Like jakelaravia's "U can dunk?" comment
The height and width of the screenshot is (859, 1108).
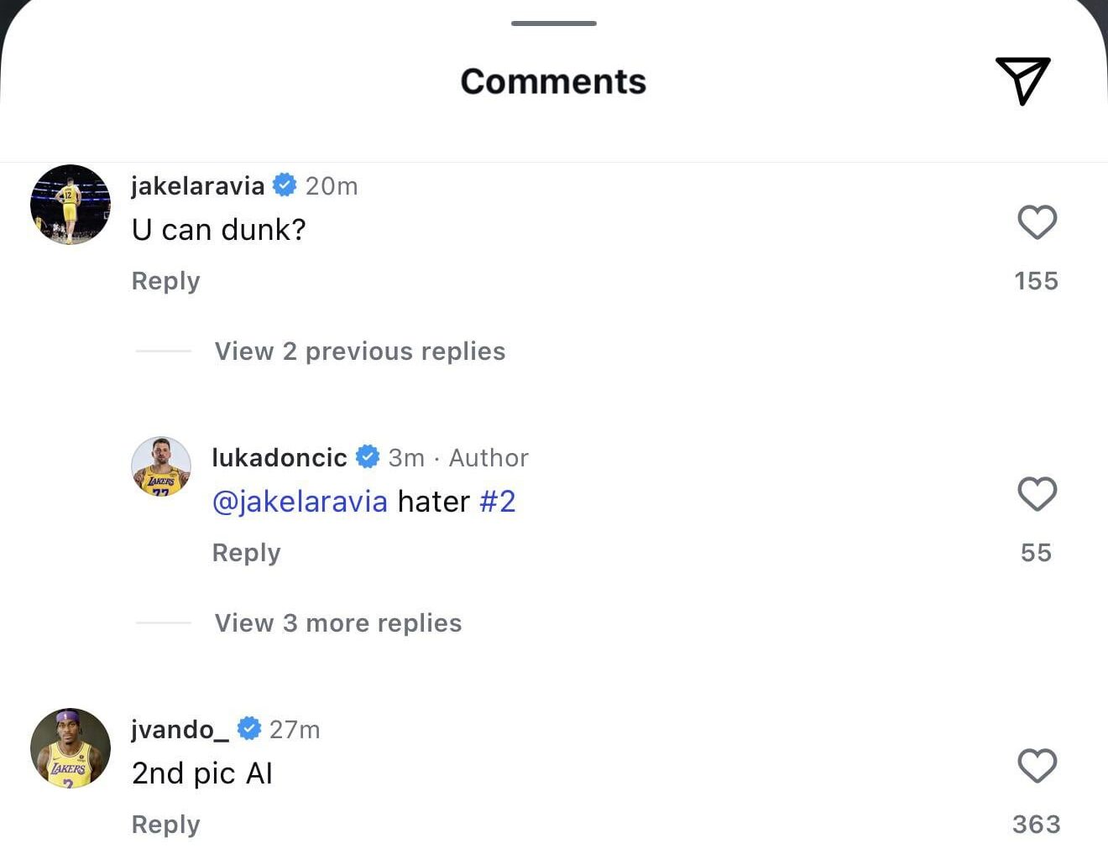point(1037,222)
